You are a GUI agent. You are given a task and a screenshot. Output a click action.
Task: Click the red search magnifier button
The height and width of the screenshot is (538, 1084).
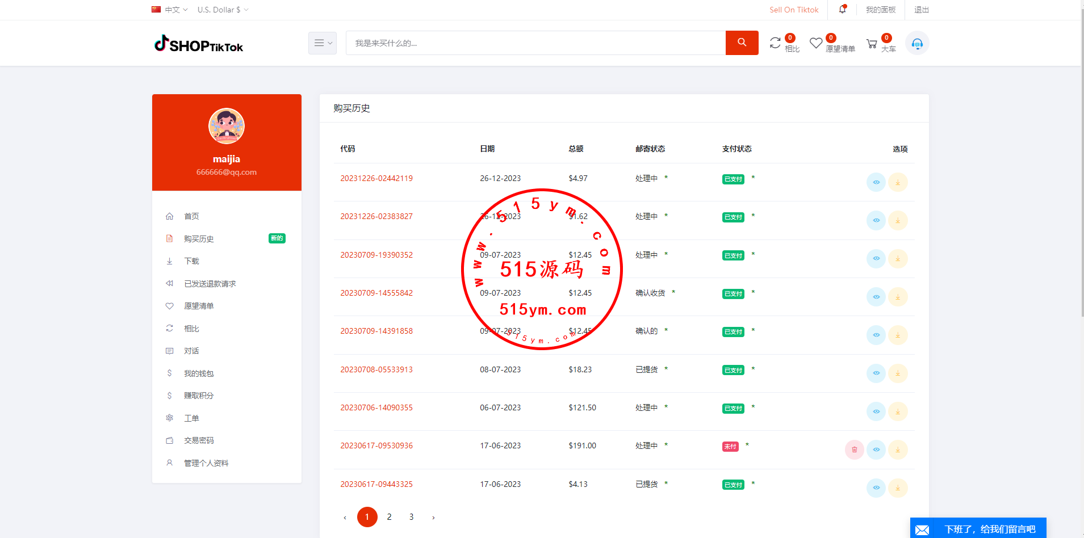pyautogui.click(x=742, y=43)
